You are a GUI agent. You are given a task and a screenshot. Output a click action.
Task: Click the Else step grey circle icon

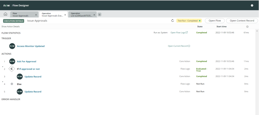pos(12,84)
